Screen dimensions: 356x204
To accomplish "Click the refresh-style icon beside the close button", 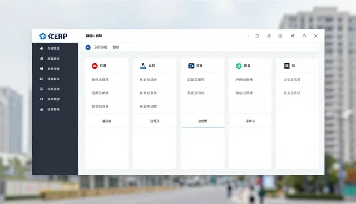I will click(x=304, y=36).
